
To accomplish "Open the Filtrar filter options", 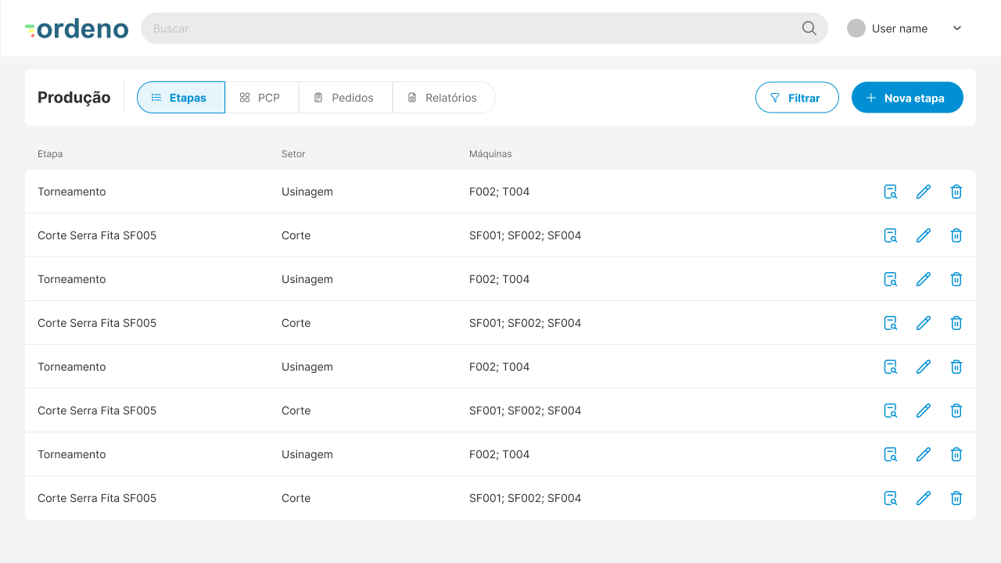I will point(796,98).
